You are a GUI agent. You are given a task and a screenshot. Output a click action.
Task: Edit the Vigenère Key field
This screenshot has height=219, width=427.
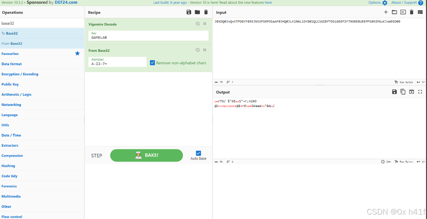[x=148, y=36]
